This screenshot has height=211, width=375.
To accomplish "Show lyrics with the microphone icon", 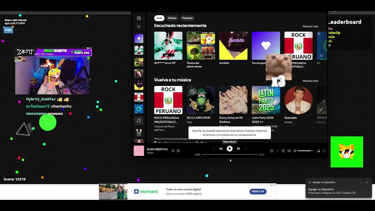I will [x=277, y=151].
